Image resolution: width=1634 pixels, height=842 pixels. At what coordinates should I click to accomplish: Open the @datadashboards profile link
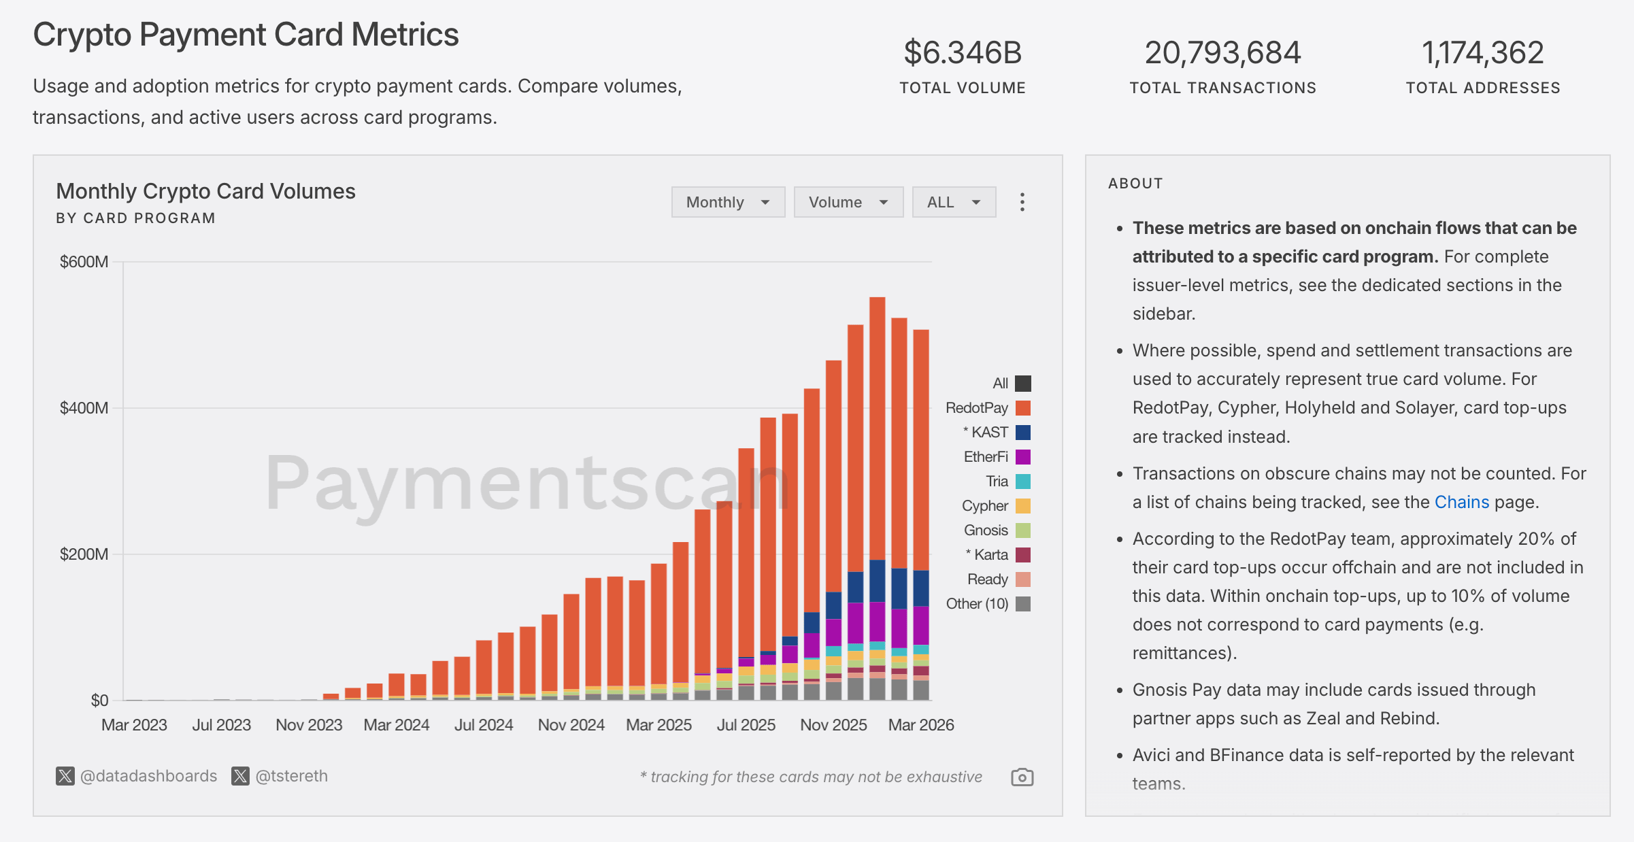[x=148, y=776]
